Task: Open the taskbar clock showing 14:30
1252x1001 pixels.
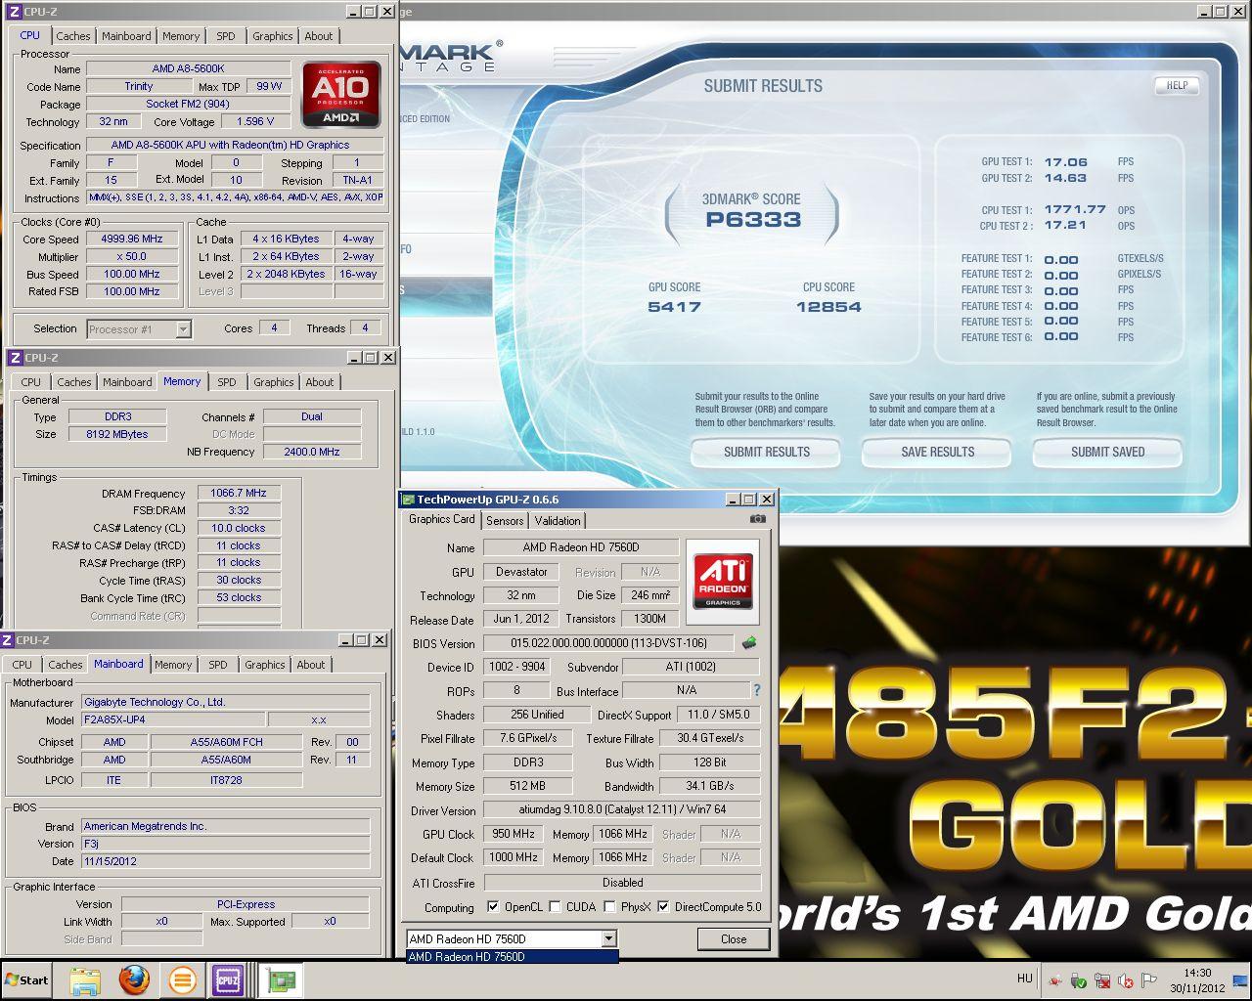Action: (x=1197, y=979)
